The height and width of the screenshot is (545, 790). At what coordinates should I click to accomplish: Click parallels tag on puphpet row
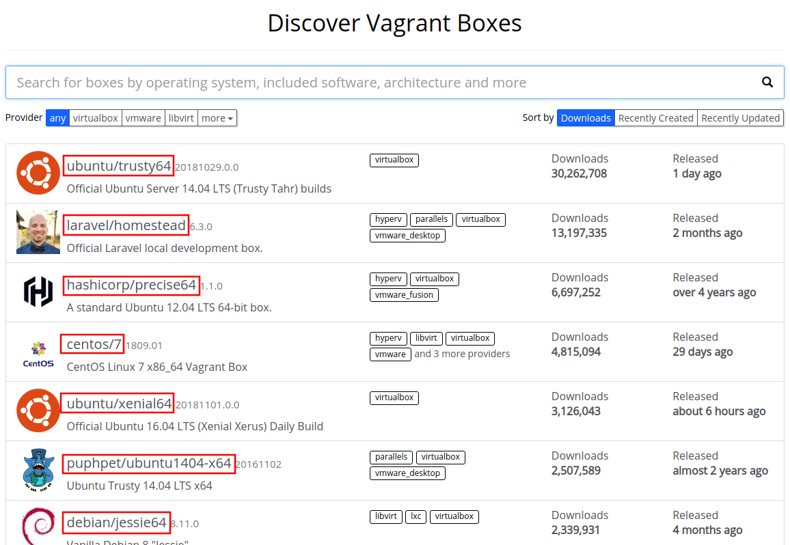[x=391, y=458]
